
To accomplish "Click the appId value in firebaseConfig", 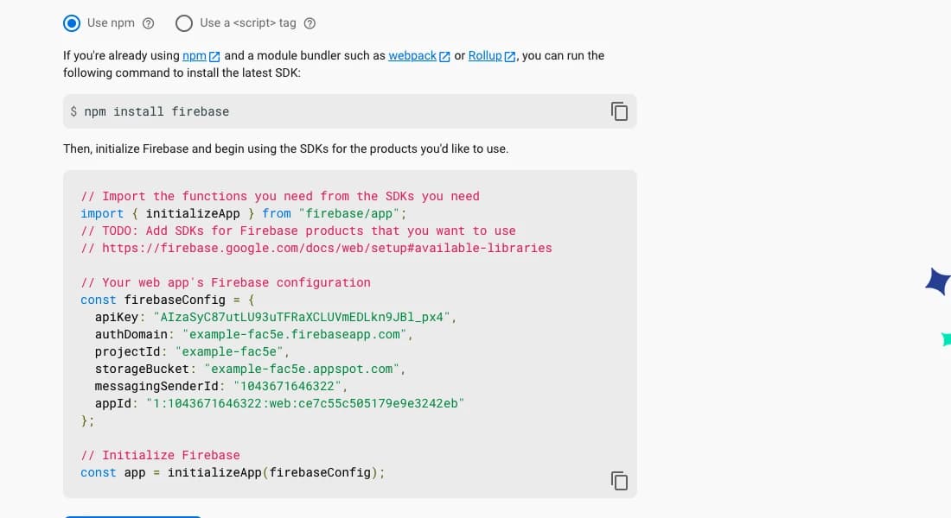I will tap(305, 403).
